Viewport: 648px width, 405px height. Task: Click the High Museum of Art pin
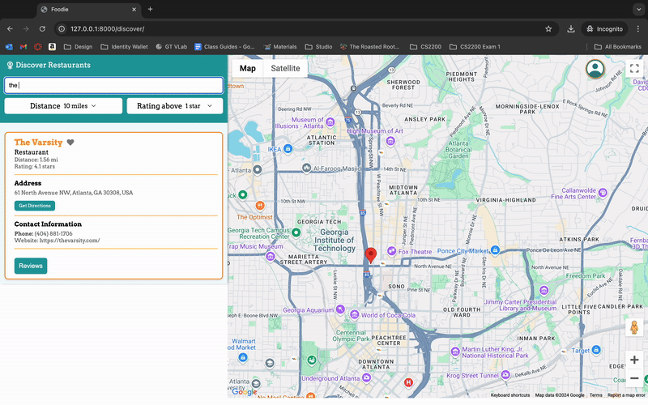pyautogui.click(x=390, y=141)
